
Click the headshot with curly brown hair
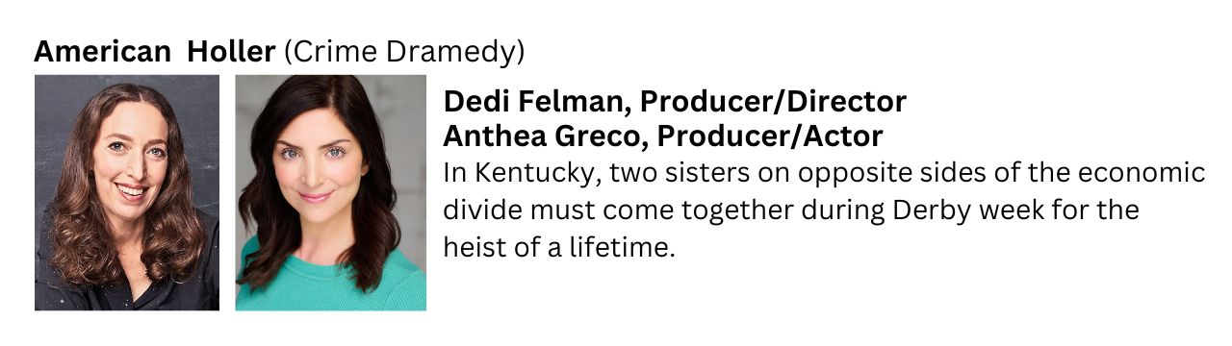coord(127,192)
